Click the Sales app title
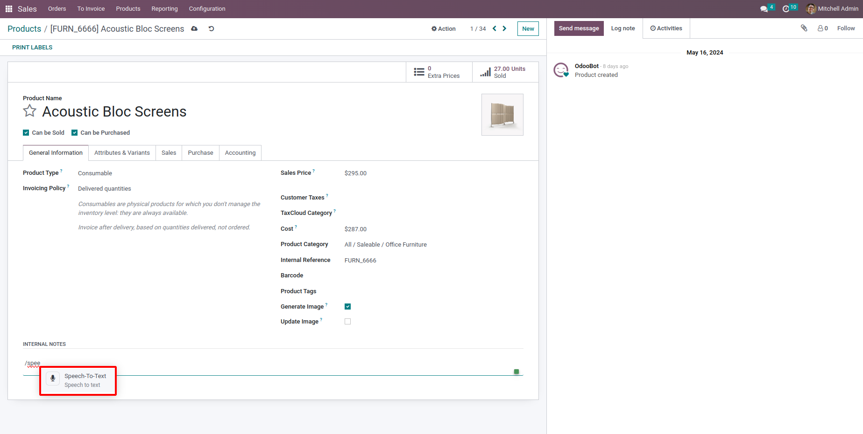Viewport: 863px width, 434px height. coord(27,9)
